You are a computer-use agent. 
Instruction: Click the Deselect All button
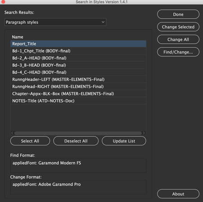pos(76,141)
